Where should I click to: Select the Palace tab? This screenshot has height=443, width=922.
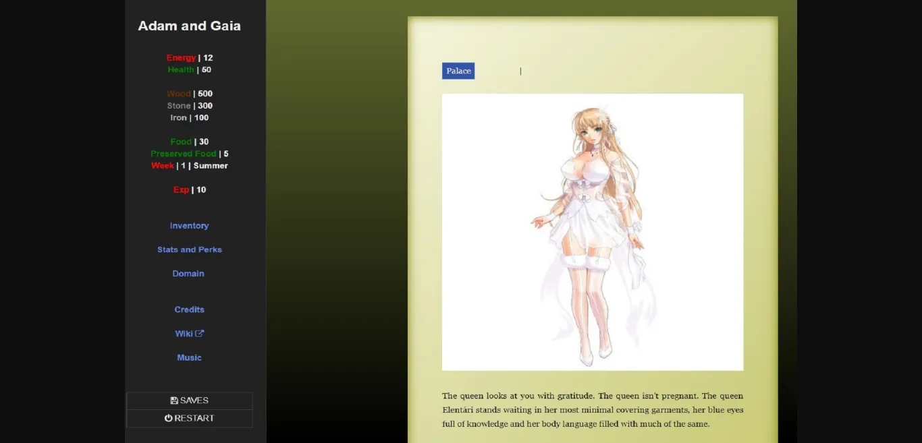(x=458, y=71)
